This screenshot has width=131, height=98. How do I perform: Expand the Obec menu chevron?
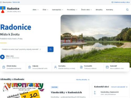38,10
